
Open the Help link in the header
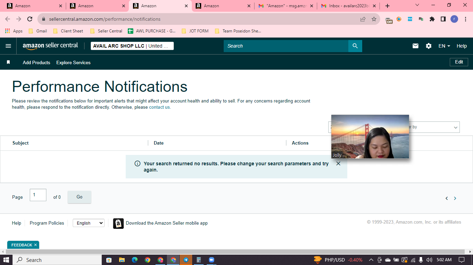point(462,46)
